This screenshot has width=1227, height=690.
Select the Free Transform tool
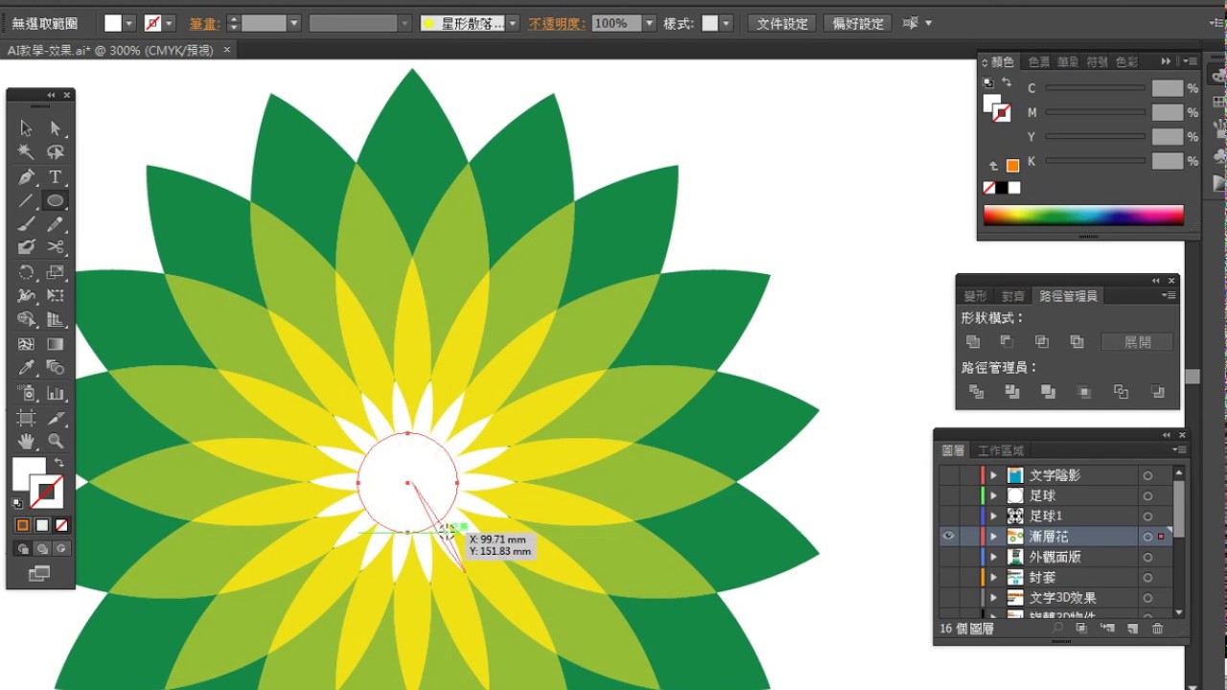click(x=56, y=296)
